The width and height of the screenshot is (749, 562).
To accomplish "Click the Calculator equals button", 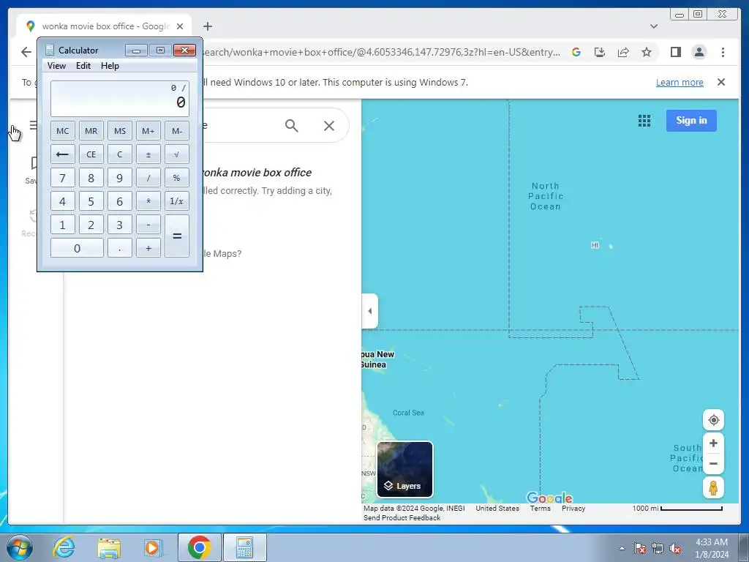I will 177,236.
